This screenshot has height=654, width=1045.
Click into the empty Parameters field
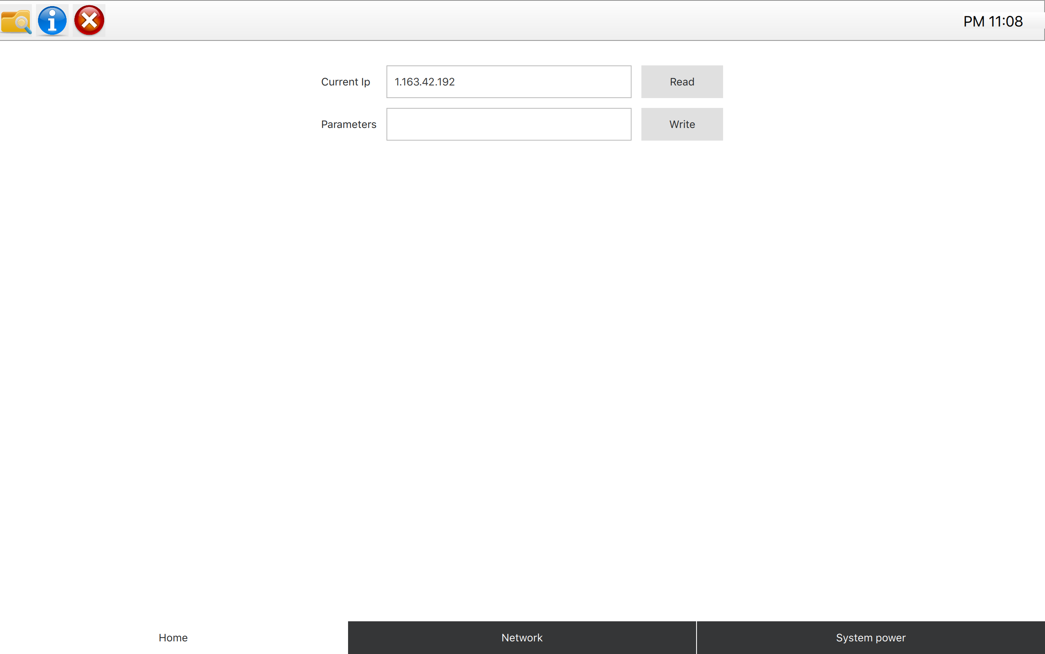tap(508, 124)
